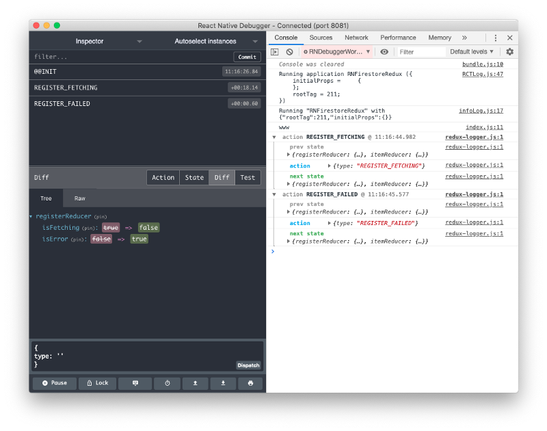Open the action dispatcher keyboard icon
This screenshot has width=547, height=431.
coord(135,383)
